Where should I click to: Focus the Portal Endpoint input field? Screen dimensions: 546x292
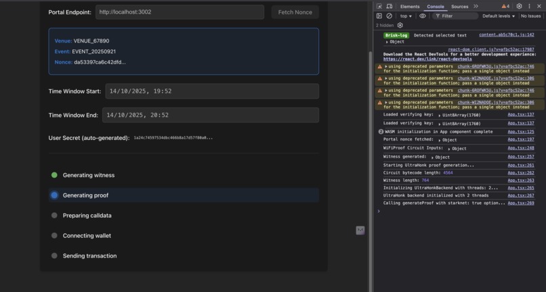tap(180, 12)
